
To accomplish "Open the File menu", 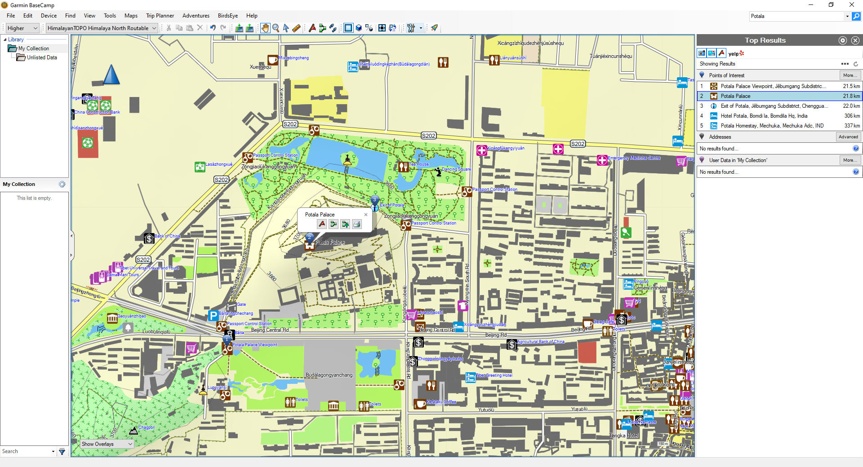I will [x=11, y=16].
